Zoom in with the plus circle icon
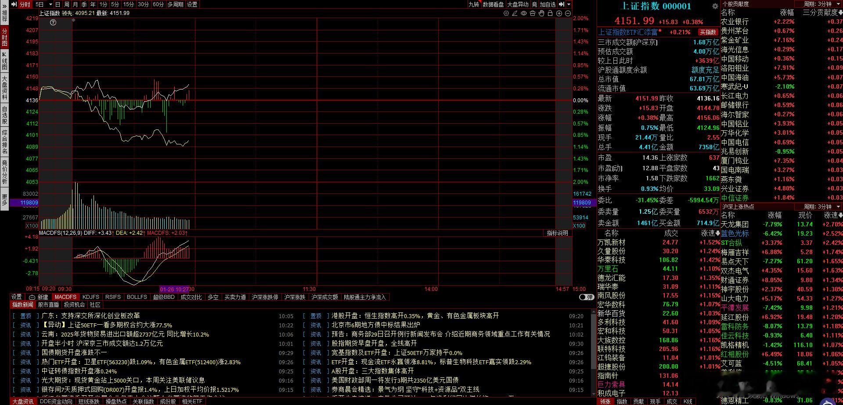Image resolution: width=843 pixels, height=405 pixels. click(559, 14)
